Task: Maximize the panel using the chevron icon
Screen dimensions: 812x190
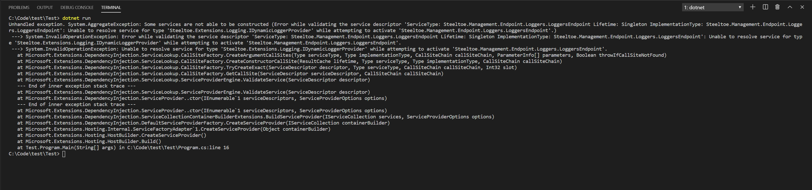Action: click(x=789, y=7)
